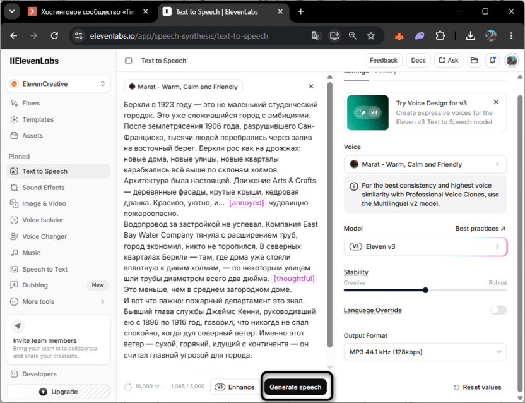Reload the page
Screen dimensions: 525x403
pos(54,35)
